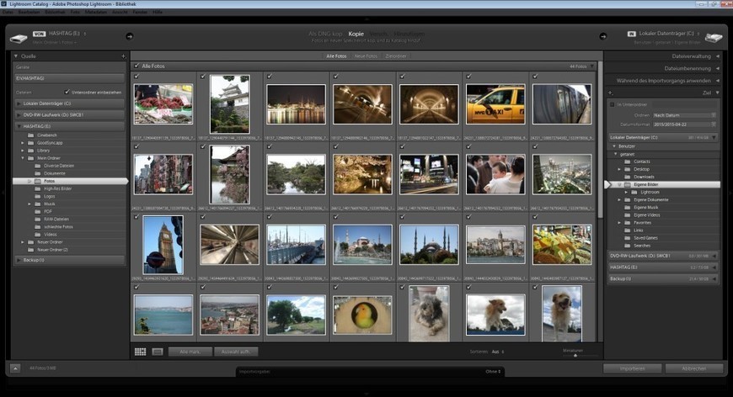Click the plus icon in Ziel panel
This screenshot has width=733, height=397.
coord(610,93)
